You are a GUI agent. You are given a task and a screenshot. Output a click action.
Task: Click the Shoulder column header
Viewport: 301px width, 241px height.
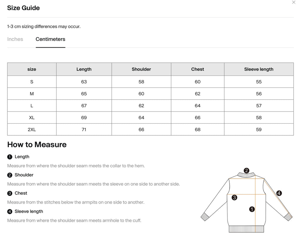click(141, 69)
